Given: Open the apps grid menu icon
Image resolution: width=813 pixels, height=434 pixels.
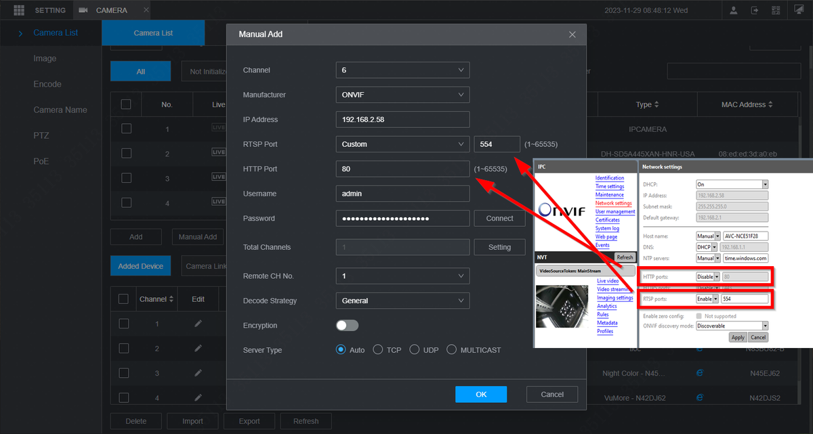Looking at the screenshot, I should [18, 10].
